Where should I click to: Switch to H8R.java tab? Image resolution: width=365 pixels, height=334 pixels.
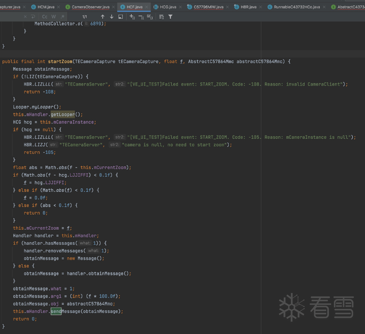click(x=248, y=7)
